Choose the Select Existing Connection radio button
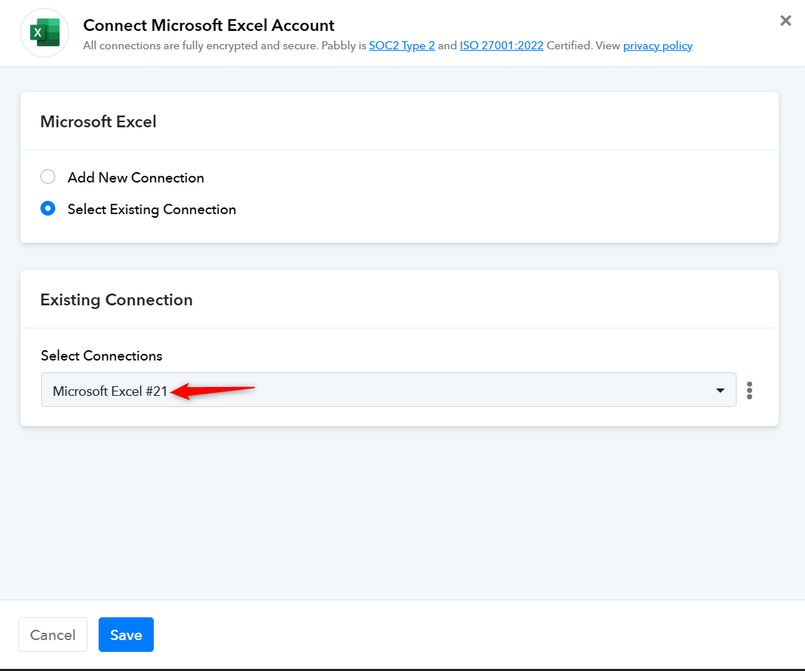 pyautogui.click(x=48, y=209)
